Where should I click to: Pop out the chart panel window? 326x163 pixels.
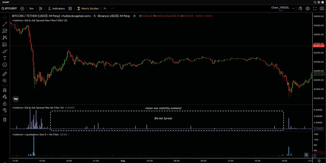click(319, 2)
